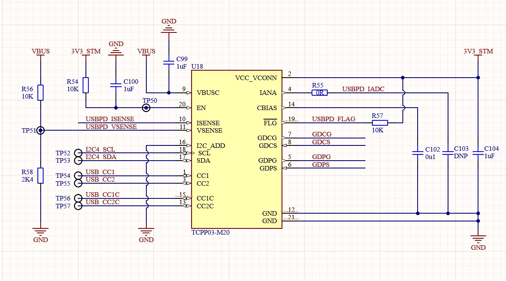Click the USBPD_FLAG net label
This screenshot has height=281, width=506.
(333, 119)
